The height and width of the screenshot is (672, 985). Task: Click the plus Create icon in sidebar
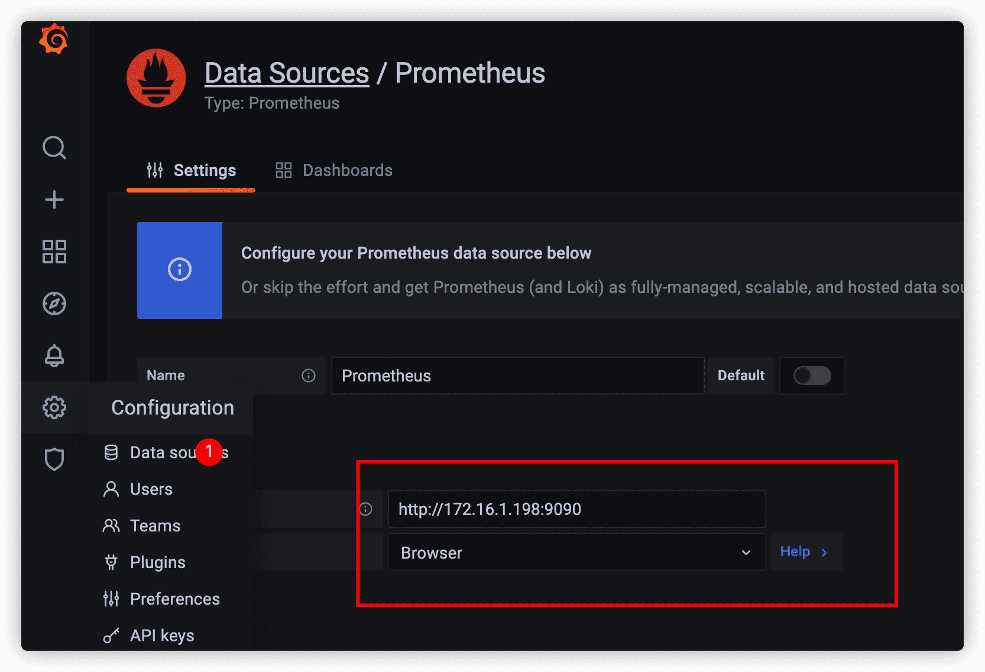54,200
